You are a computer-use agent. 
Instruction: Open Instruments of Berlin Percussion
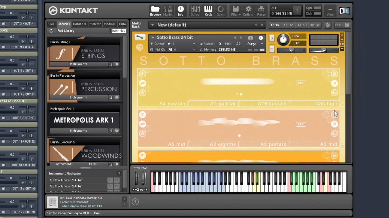(x=78, y=97)
